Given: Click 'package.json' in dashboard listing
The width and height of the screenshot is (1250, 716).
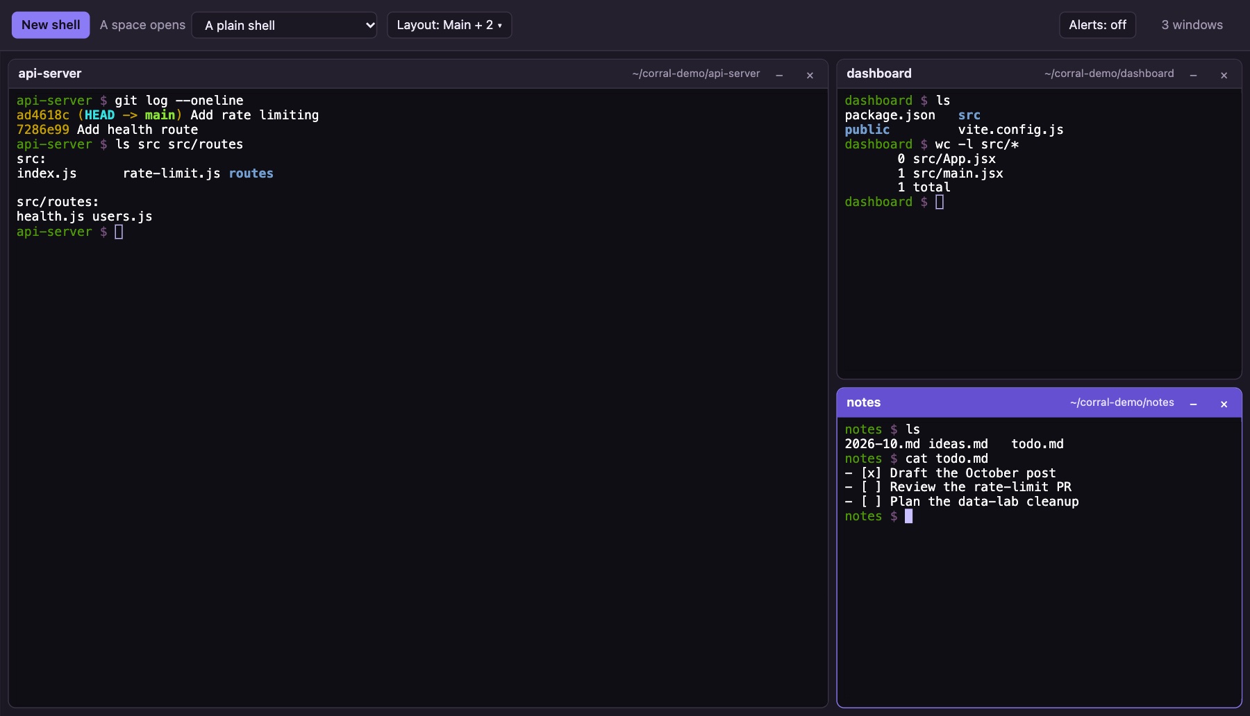Looking at the screenshot, I should click(x=890, y=115).
